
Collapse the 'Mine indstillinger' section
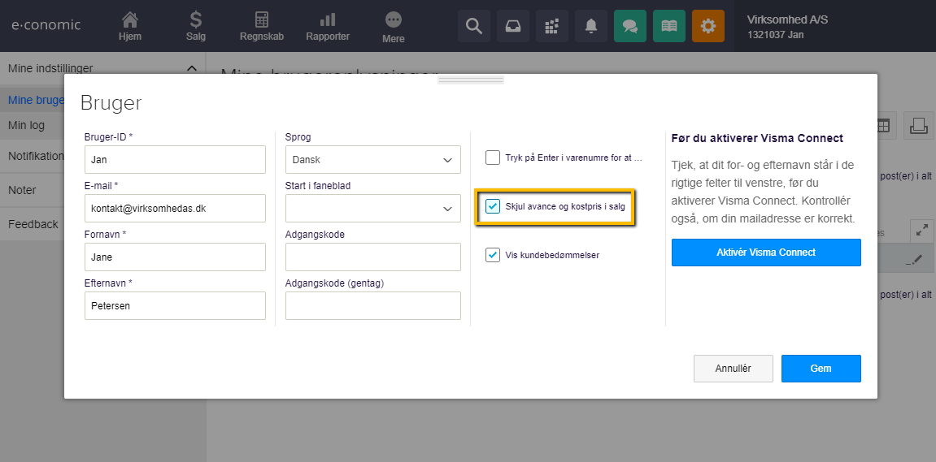[x=192, y=69]
